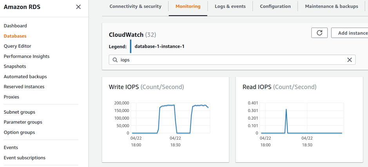Click the search magnifier icon
Screen dimensions: 368x167
pos(115,60)
